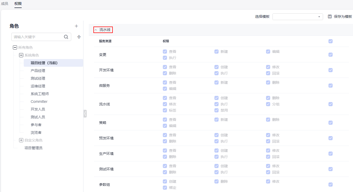The image size is (353, 192).
Task: Toggle 执行 checkbox in the 变更 row
Action: coord(165,58)
